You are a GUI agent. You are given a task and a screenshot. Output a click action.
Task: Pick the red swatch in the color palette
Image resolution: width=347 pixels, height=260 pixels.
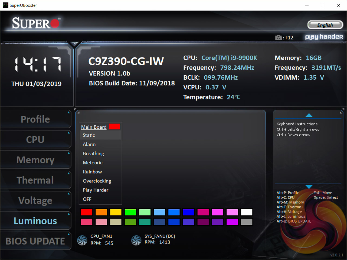tap(87, 212)
